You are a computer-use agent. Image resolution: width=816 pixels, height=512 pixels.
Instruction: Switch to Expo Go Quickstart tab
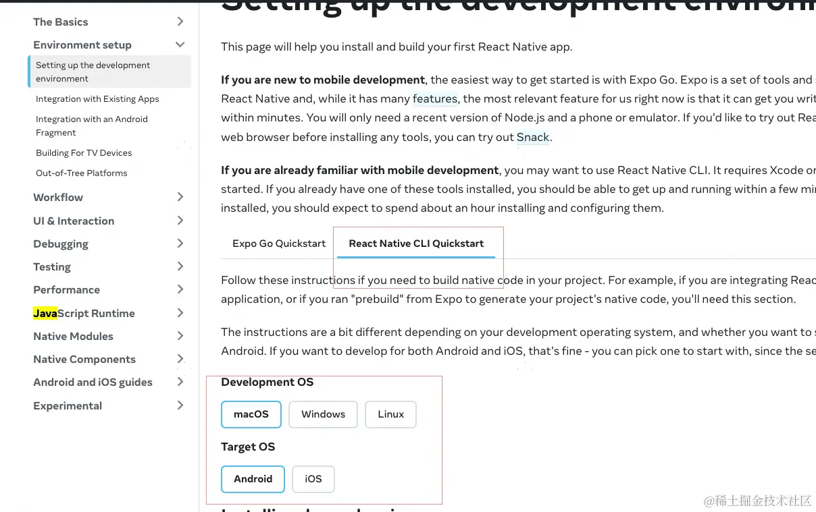click(279, 244)
